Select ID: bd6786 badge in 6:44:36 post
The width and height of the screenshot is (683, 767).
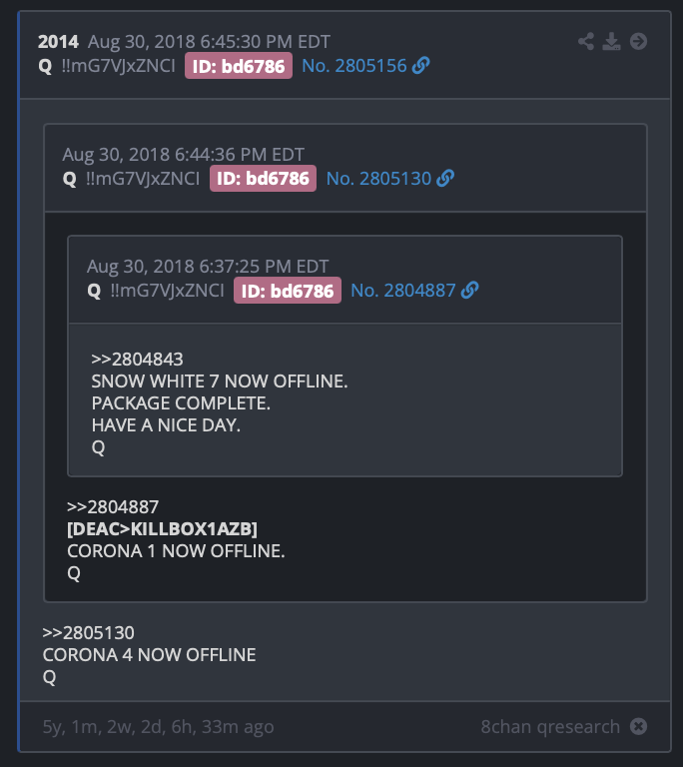pyautogui.click(x=263, y=178)
